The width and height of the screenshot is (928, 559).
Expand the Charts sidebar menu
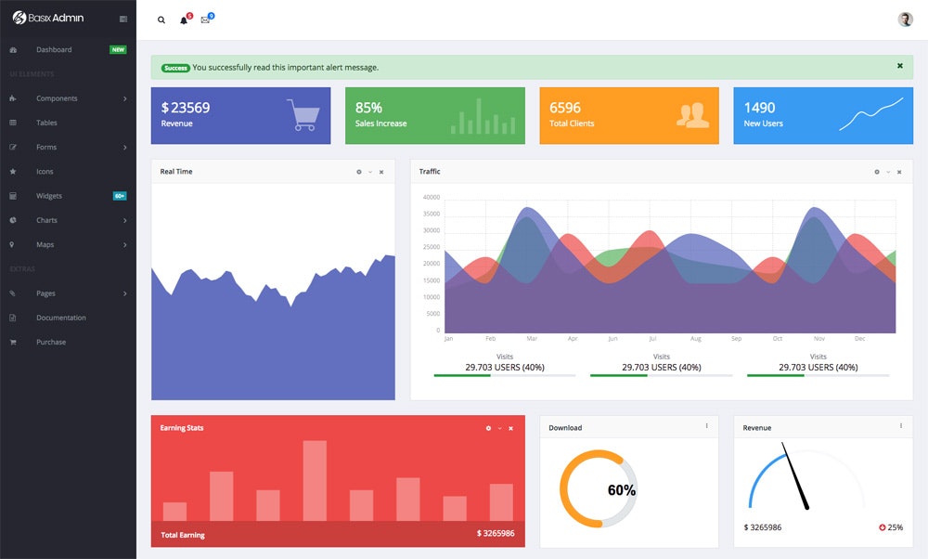(47, 220)
